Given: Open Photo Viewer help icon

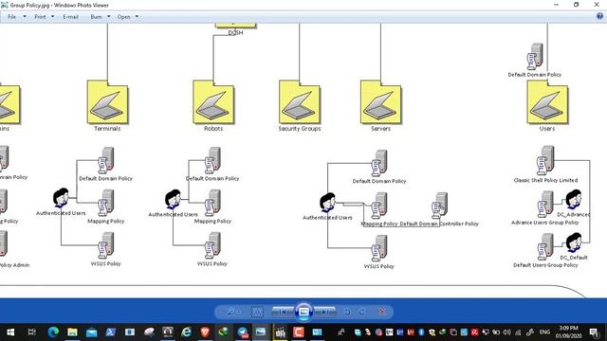Looking at the screenshot, I should [599, 16].
